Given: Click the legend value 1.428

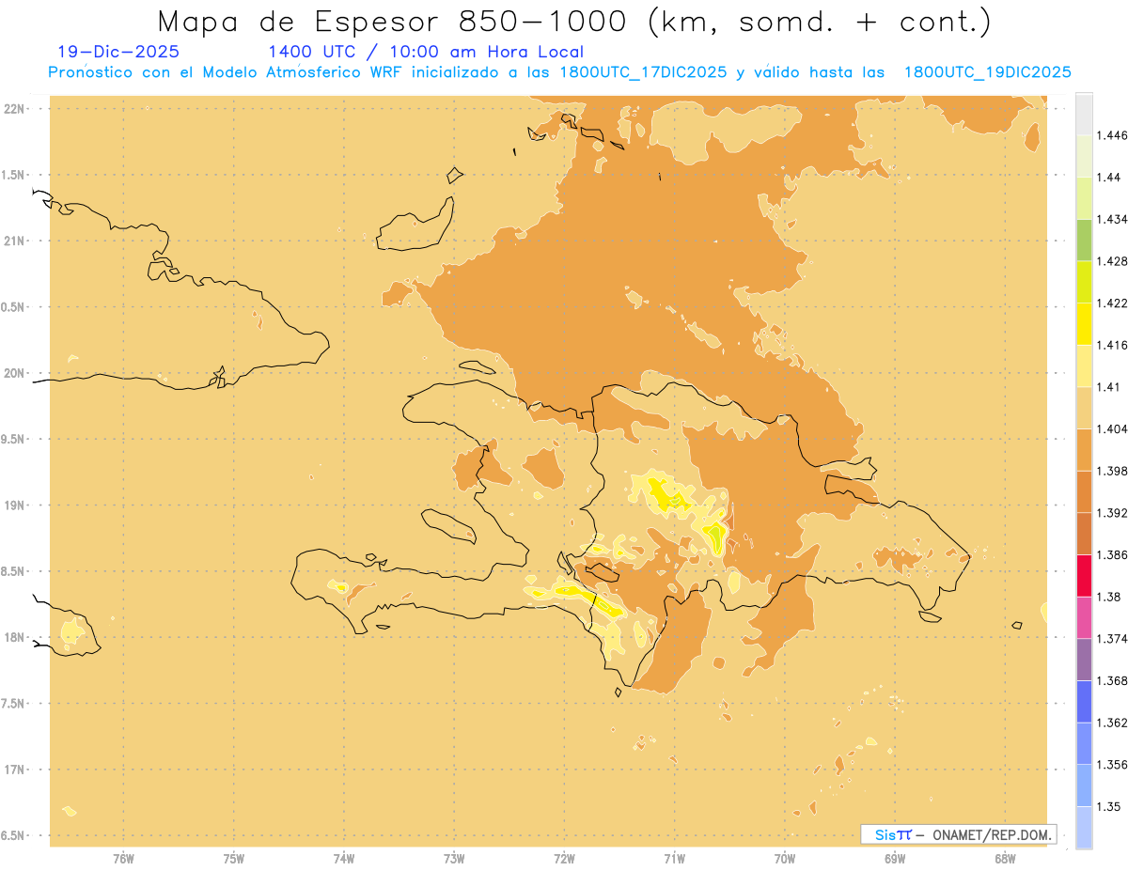Looking at the screenshot, I should point(1112,261).
